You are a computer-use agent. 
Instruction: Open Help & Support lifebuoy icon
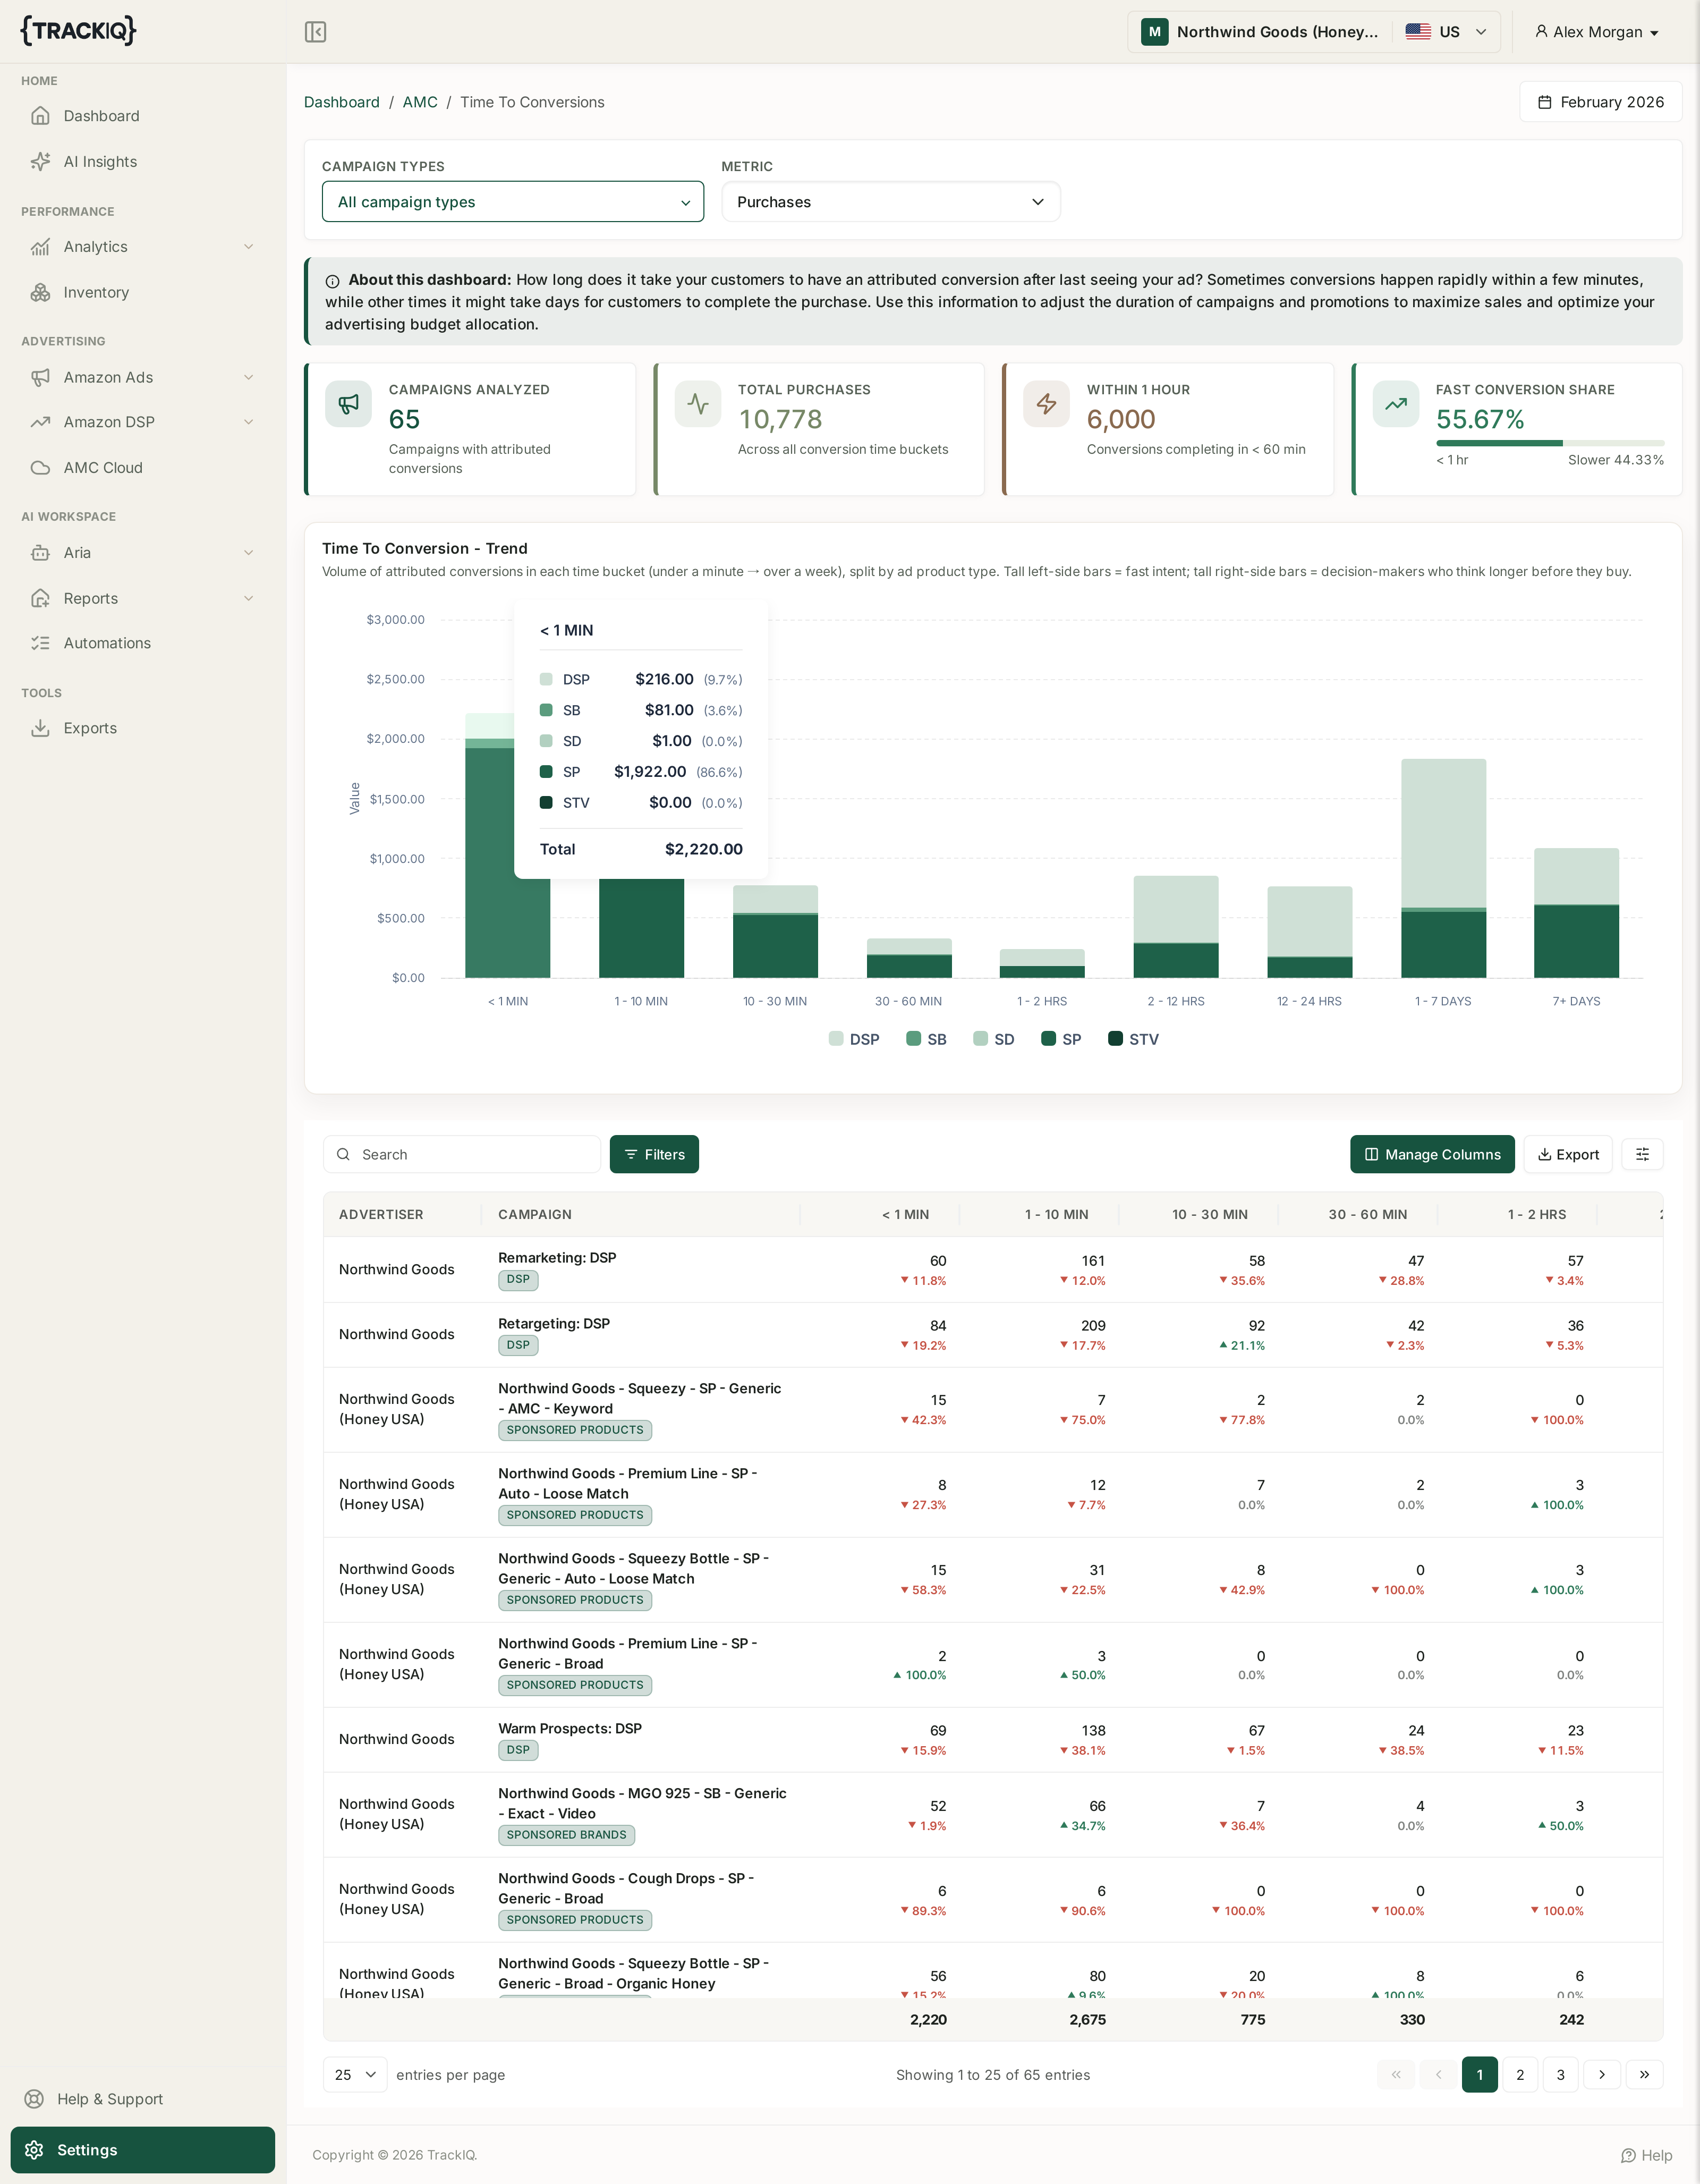point(34,2099)
